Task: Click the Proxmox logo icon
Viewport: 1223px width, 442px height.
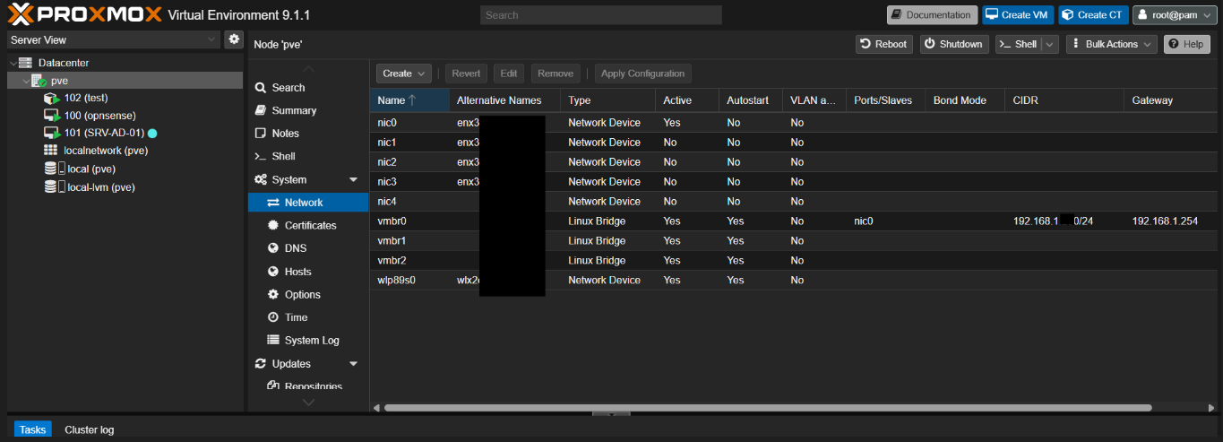Action: 23,14
